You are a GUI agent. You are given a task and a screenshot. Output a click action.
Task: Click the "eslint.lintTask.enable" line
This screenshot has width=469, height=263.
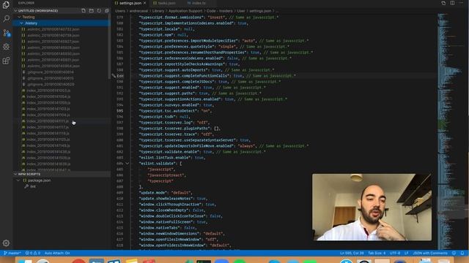click(172, 158)
